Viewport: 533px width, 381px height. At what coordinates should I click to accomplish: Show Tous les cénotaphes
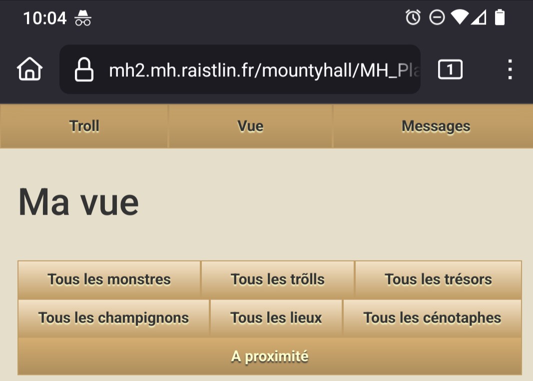432,318
